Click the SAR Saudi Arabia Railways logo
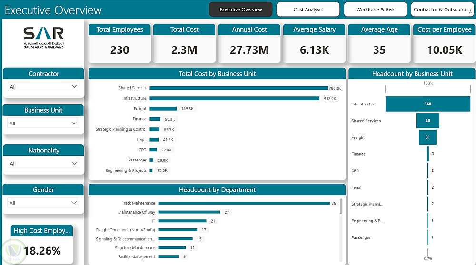This screenshot has width=476, height=265. click(x=44, y=38)
